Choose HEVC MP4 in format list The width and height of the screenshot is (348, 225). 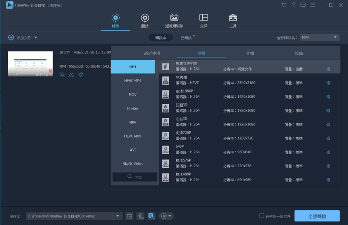point(133,81)
